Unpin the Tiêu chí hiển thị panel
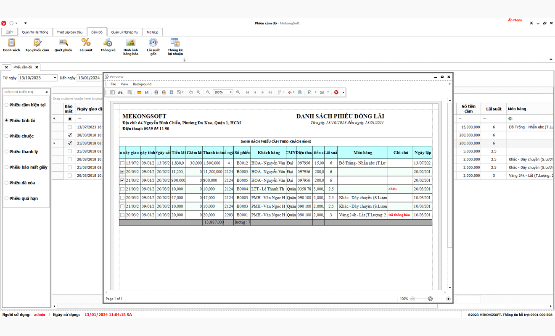The image size is (555, 336). point(46,92)
